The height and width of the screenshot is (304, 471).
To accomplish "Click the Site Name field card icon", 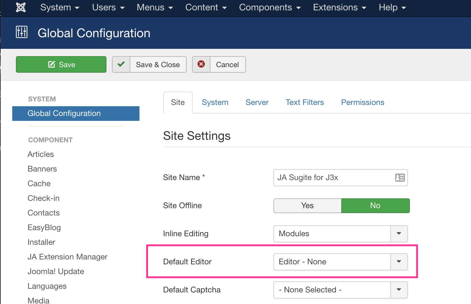I will pos(400,178).
